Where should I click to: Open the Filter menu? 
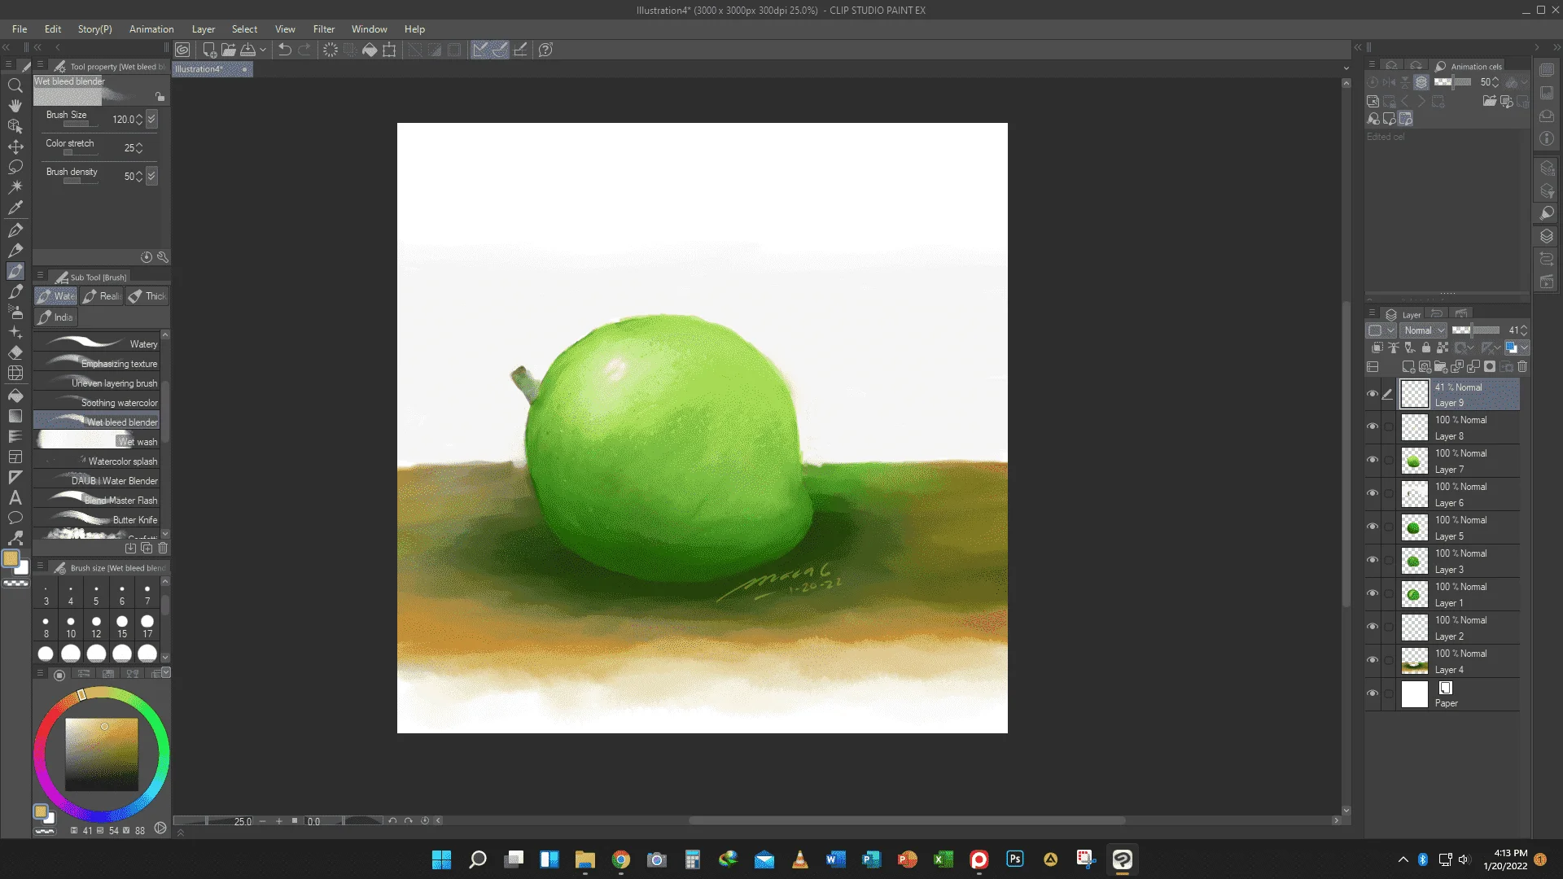click(323, 28)
